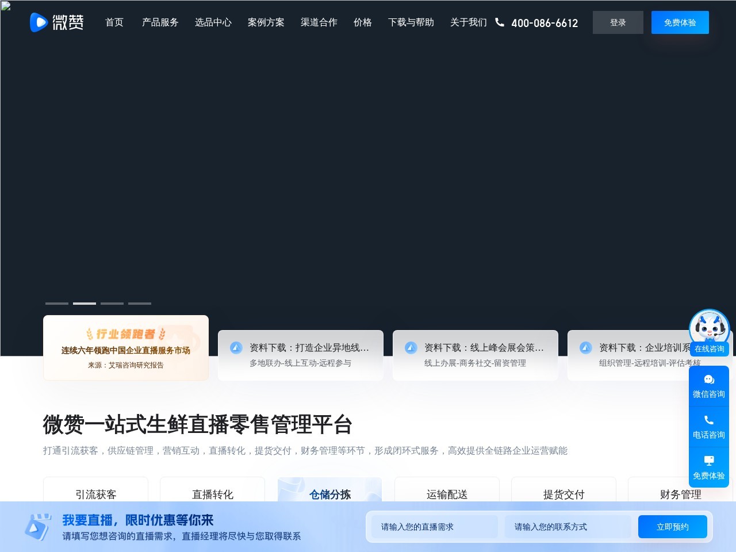This screenshot has width=736, height=552.
Task: Click the 登录 button
Action: (618, 22)
